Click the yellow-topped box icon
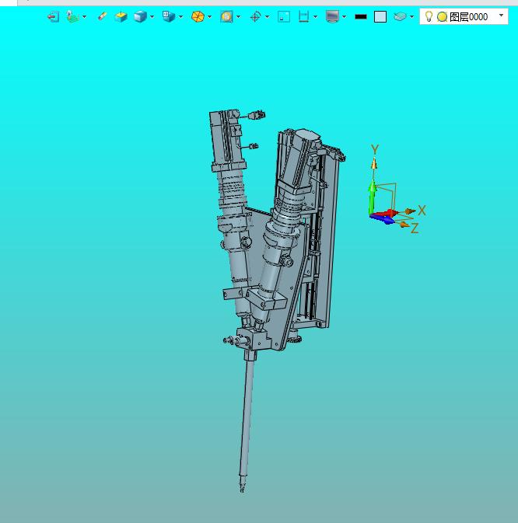Screen dimensions: 518x523 pyautogui.click(x=121, y=16)
